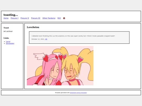This screenshot has height=106, width=142.
Task: Click the 'Art archive!' sidebar text
Action: coord(8,31)
